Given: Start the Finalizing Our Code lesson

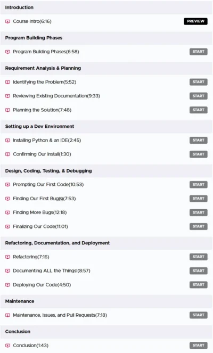Looking at the screenshot, I should coord(199,226).
